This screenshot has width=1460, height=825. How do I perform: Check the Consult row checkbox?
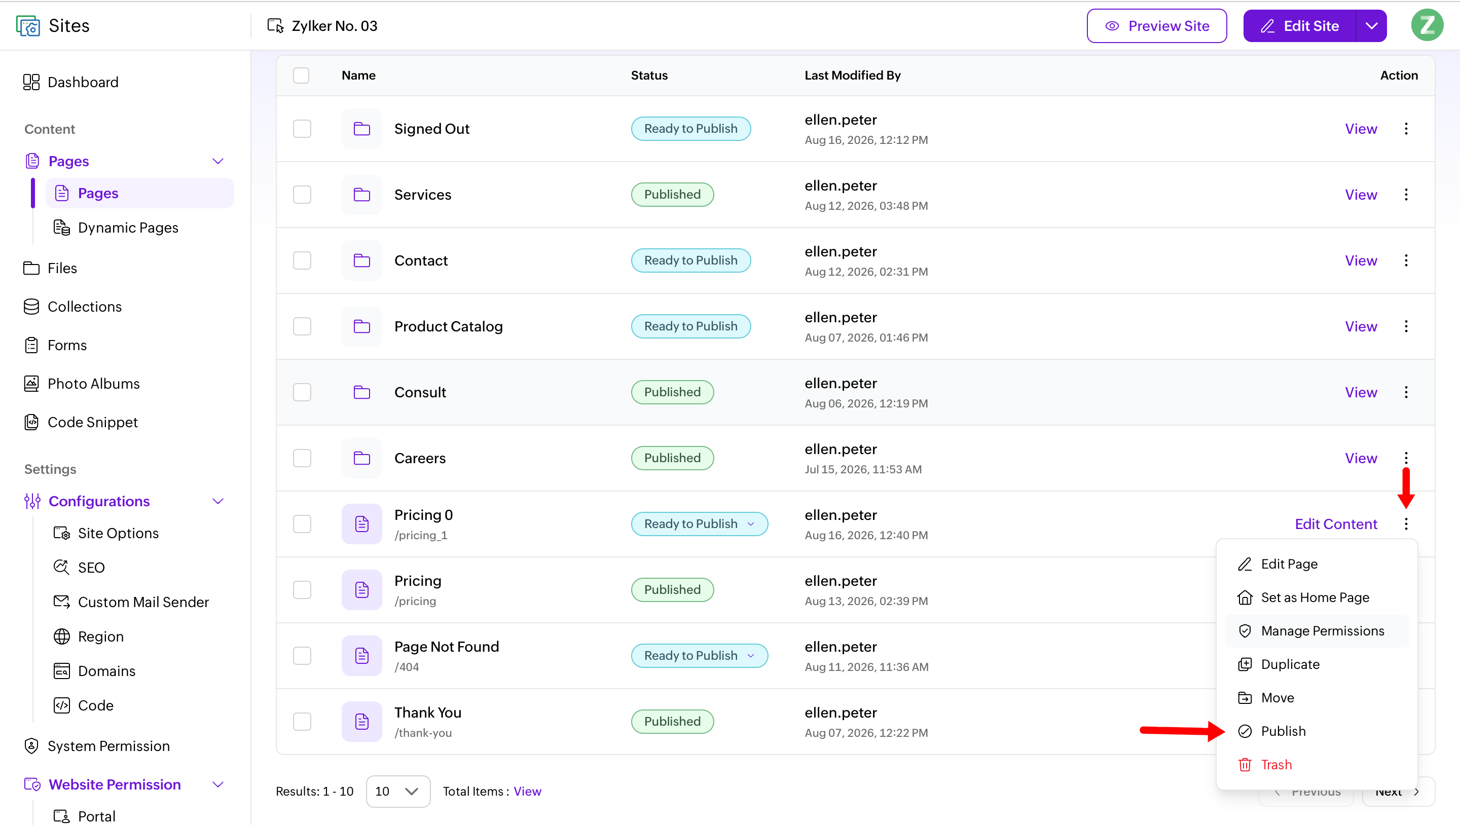[302, 392]
